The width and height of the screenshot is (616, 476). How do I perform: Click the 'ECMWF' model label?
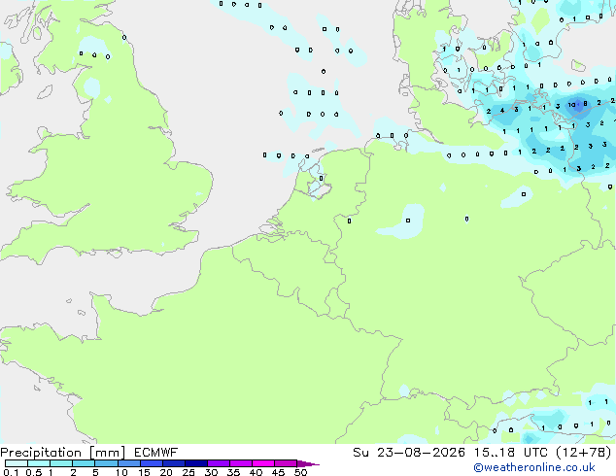click(x=156, y=453)
